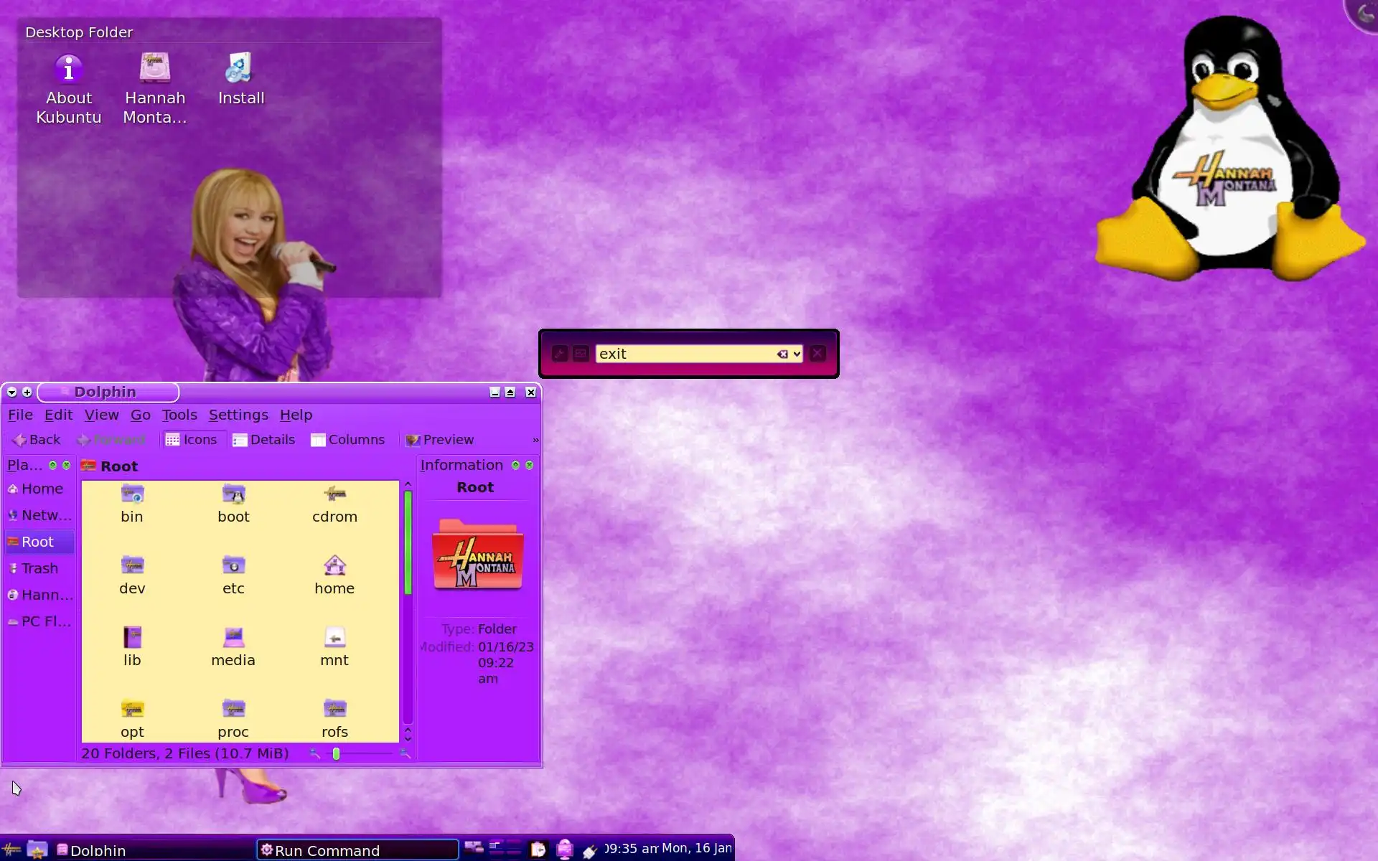Click the klipper clipboard tray icon
1378x861 pixels.
(538, 850)
